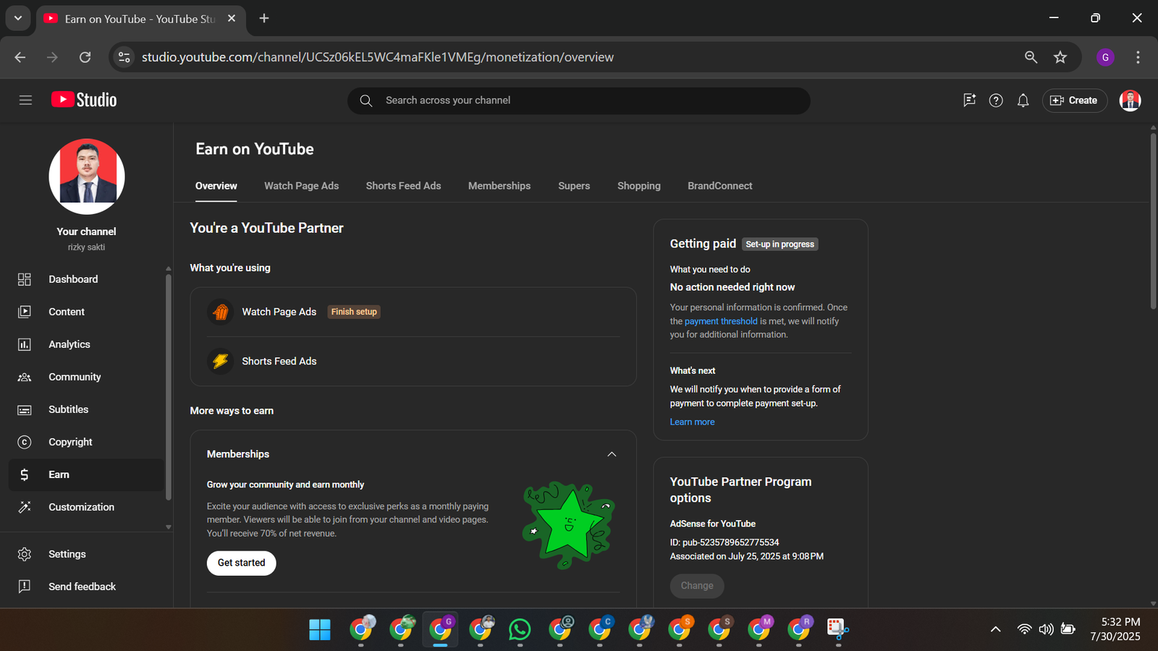The image size is (1158, 651).
Task: Click the Content sidebar icon
Action: (25, 312)
